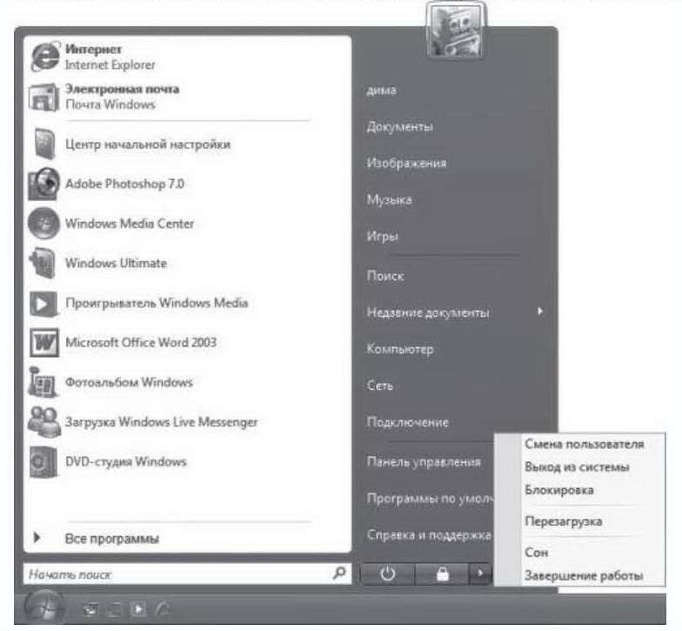This screenshot has width=682, height=631.
Task: Select Сон in the popup menu
Action: [536, 552]
